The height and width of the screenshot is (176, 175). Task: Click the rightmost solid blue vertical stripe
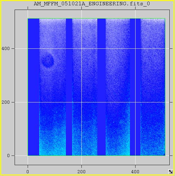click(135, 87)
